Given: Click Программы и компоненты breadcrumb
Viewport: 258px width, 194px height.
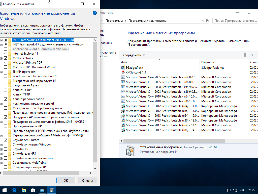Looking at the screenshot, I should click(x=147, y=21).
